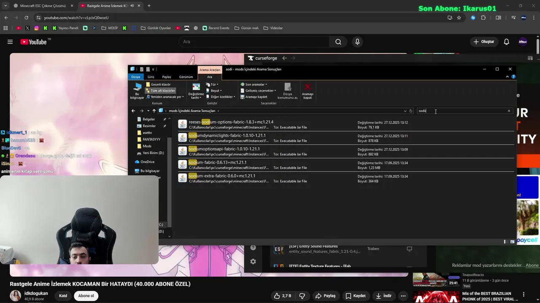Open the Boyut filter dropdown
The width and height of the screenshot is (540, 303).
(214, 90)
